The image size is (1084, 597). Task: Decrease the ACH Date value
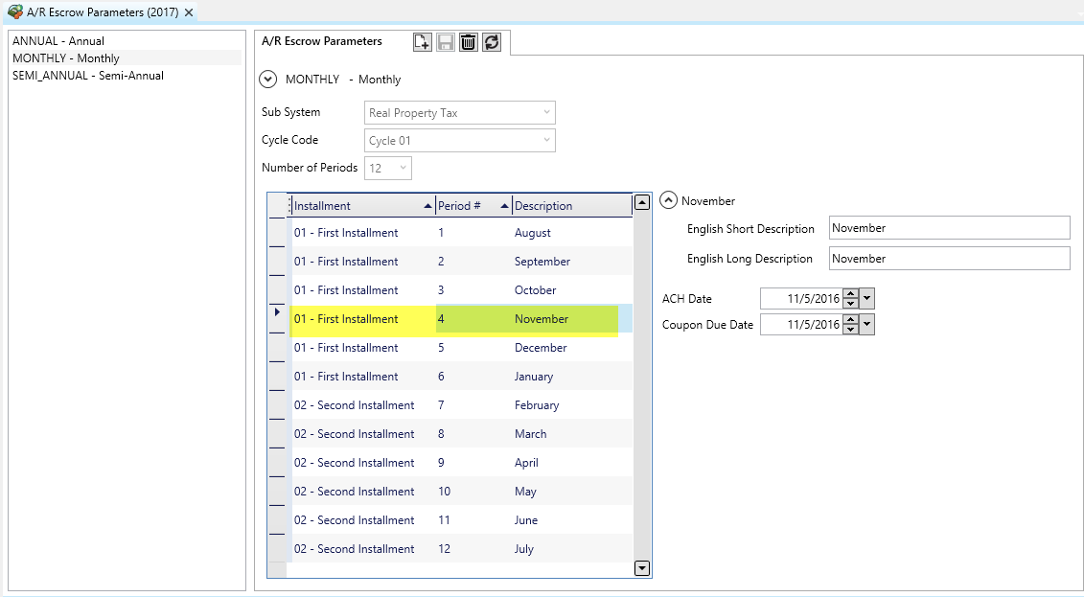click(850, 304)
